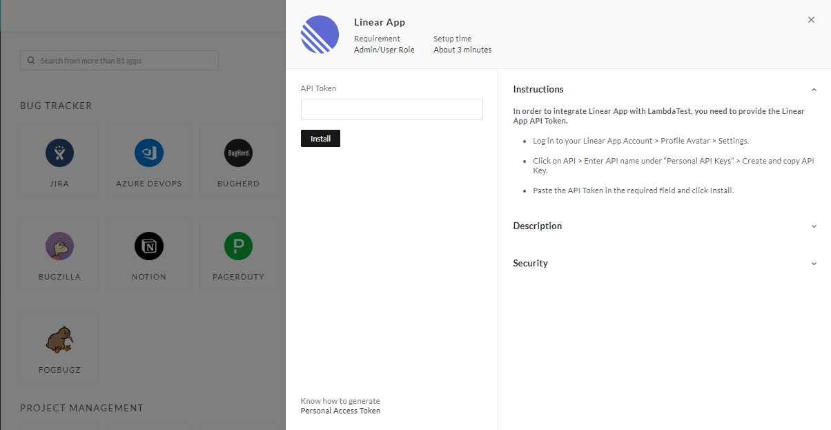831x430 pixels.
Task: Open the Notion integration icon
Action: point(149,246)
